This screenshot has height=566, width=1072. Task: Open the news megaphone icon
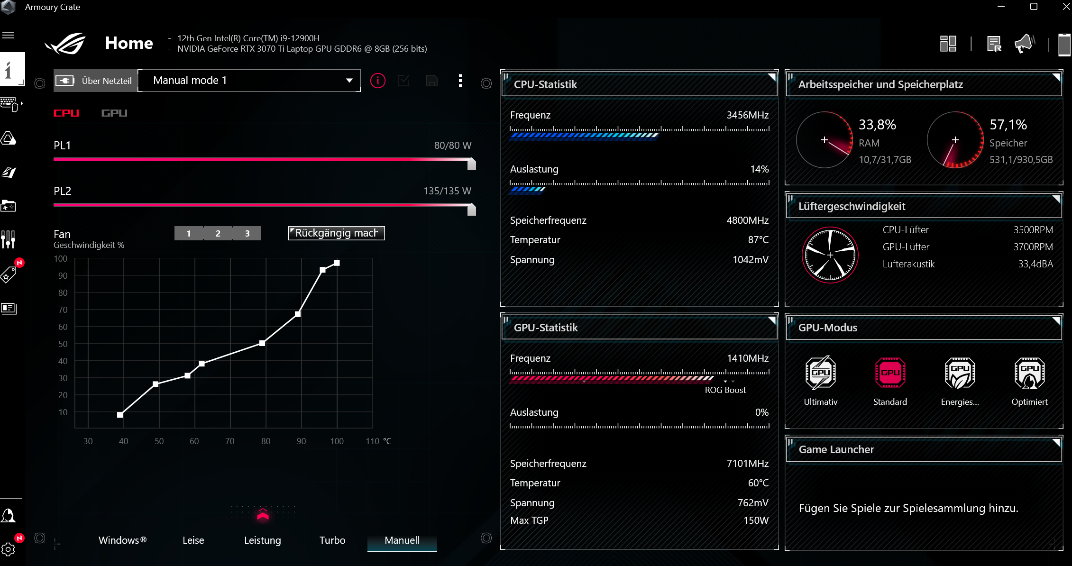1024,44
